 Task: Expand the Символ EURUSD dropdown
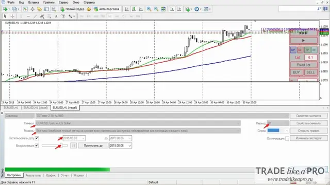(x=238, y=123)
